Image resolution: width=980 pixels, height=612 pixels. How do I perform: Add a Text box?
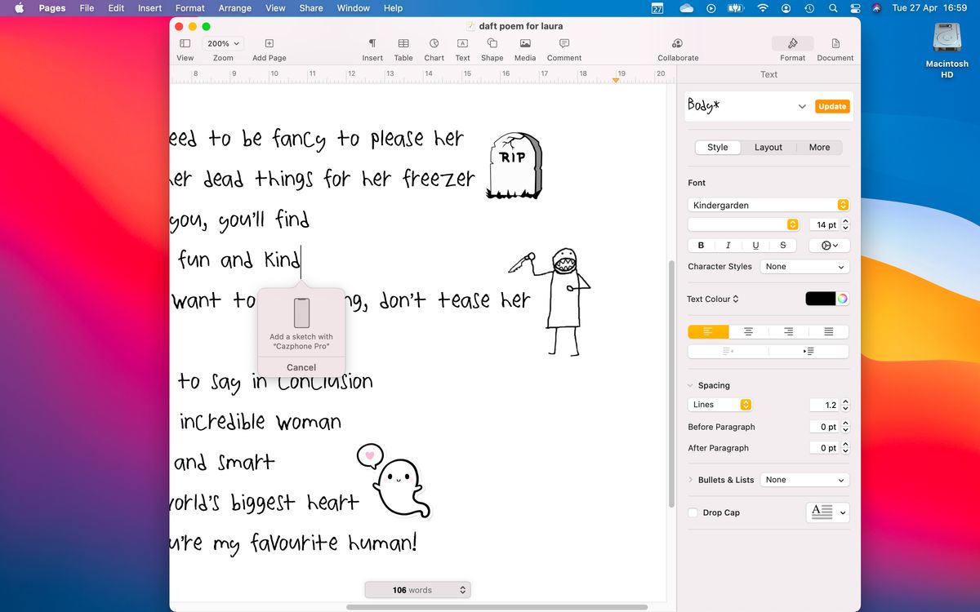click(462, 47)
